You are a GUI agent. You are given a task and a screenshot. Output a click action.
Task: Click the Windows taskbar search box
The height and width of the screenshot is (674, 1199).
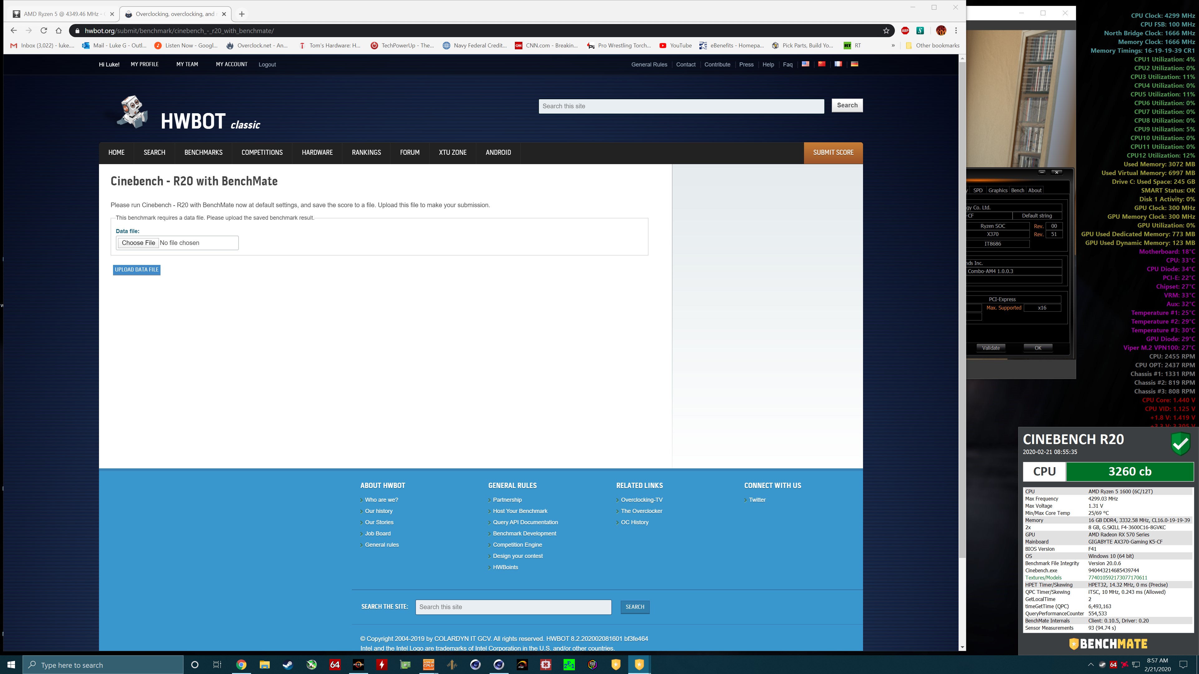tap(103, 665)
